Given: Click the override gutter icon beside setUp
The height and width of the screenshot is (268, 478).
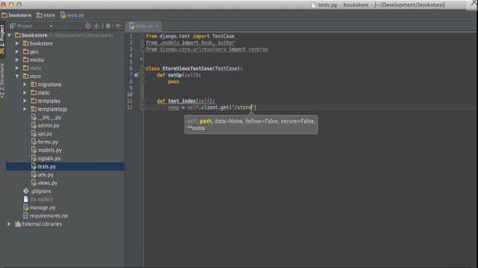Looking at the screenshot, I should pyautogui.click(x=136, y=75).
